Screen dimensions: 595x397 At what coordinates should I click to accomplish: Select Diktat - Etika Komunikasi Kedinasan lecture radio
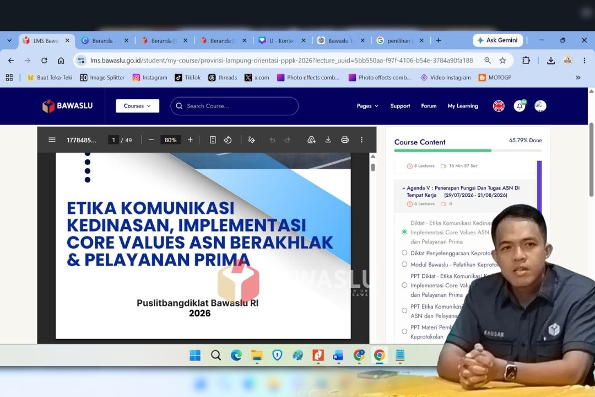[404, 232]
